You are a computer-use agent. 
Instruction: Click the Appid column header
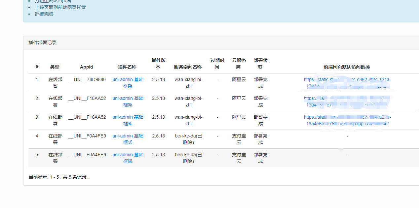pyautogui.click(x=87, y=67)
